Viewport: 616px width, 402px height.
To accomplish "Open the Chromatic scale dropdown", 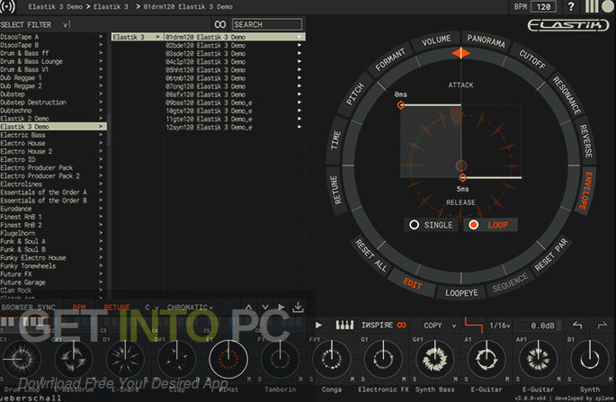I will pyautogui.click(x=190, y=307).
